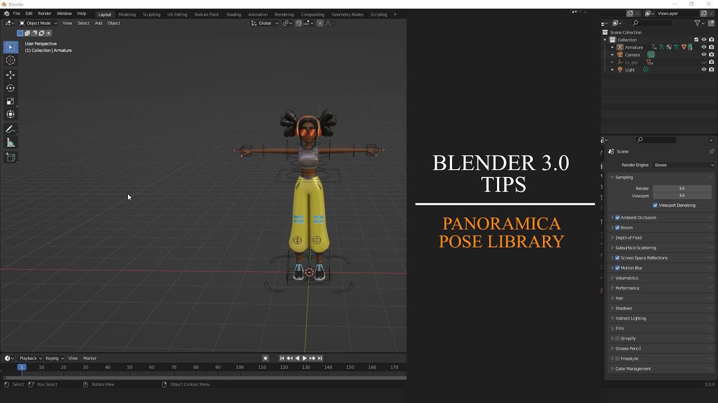This screenshot has width=718, height=403.
Task: Click the Armature object icon in outliner
Action: pos(620,47)
